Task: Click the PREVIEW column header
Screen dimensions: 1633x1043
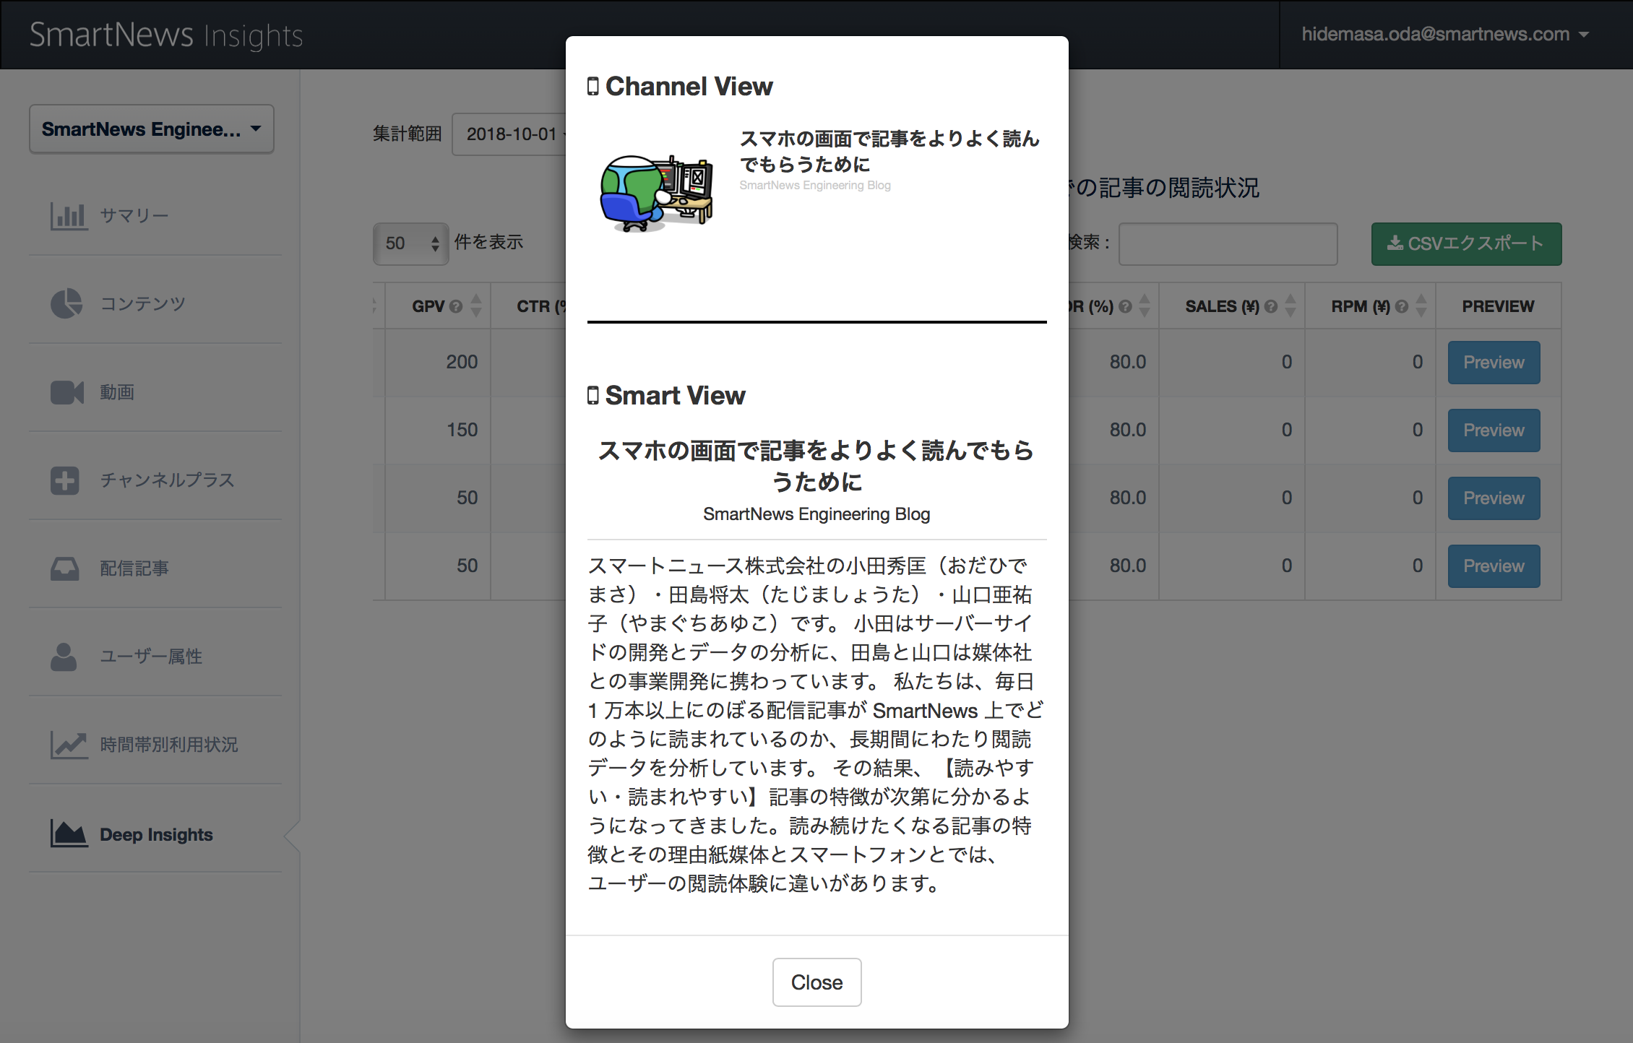Action: 1498,306
